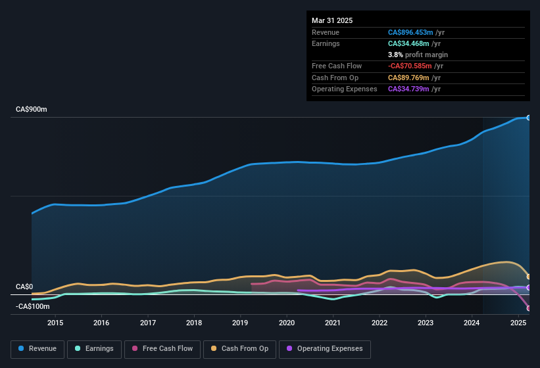Click the CA$34.468m earnings value
Screen dimensions: 540x368
tap(408, 43)
